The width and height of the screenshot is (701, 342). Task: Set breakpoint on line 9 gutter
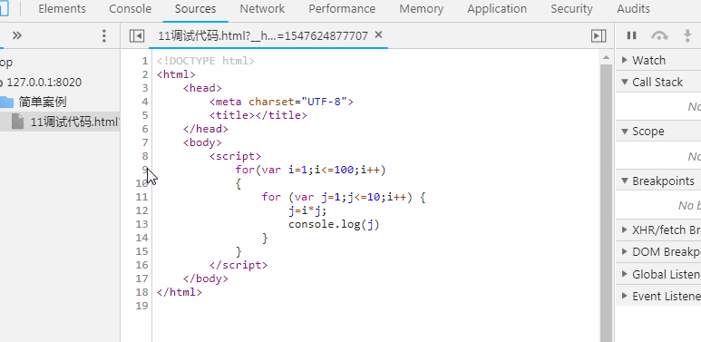pyautogui.click(x=144, y=170)
